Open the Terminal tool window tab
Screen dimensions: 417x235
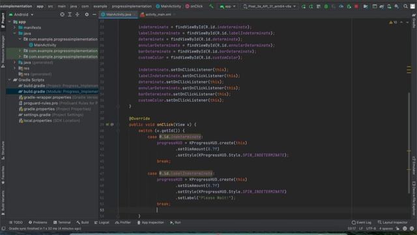pos(62,222)
